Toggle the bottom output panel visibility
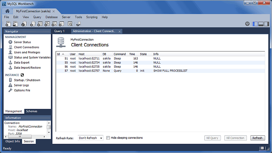Screen dimensions: 272x153 261,24
